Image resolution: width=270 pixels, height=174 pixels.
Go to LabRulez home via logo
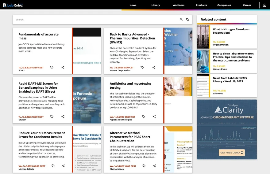pos(13,5)
